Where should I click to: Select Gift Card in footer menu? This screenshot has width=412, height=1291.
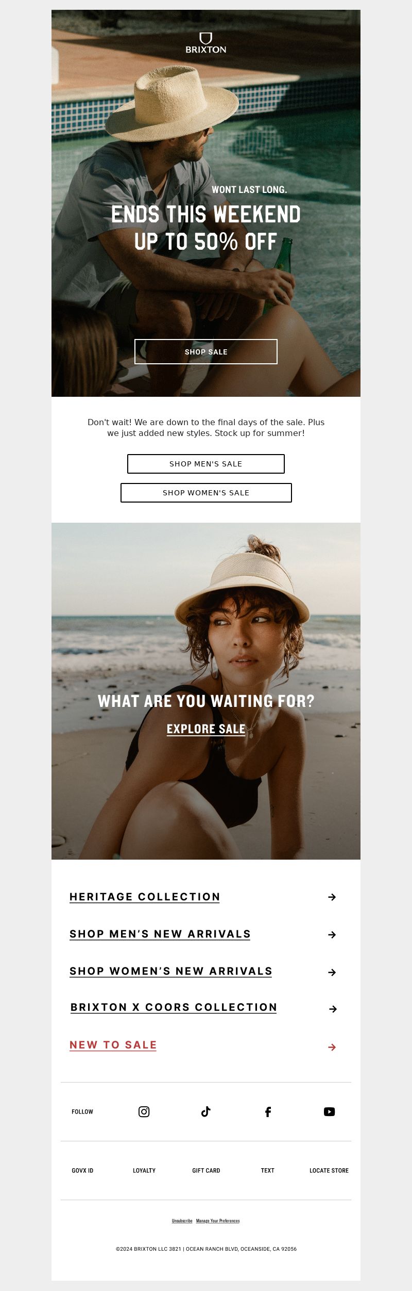[206, 1170]
